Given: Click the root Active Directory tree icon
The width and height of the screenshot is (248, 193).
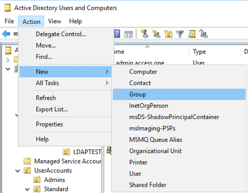Looking at the screenshot, I should [8, 50].
